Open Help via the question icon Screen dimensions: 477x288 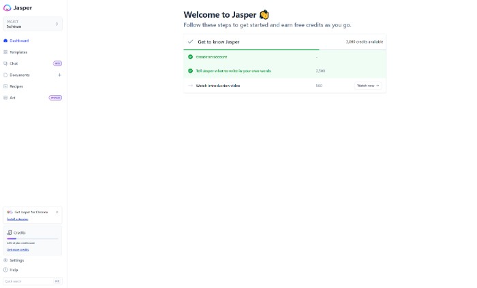[5, 270]
